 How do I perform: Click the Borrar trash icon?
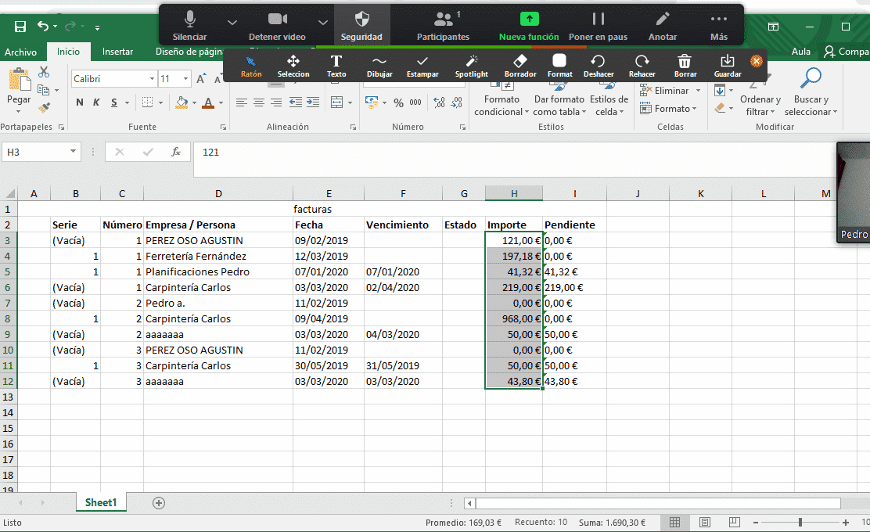click(685, 66)
